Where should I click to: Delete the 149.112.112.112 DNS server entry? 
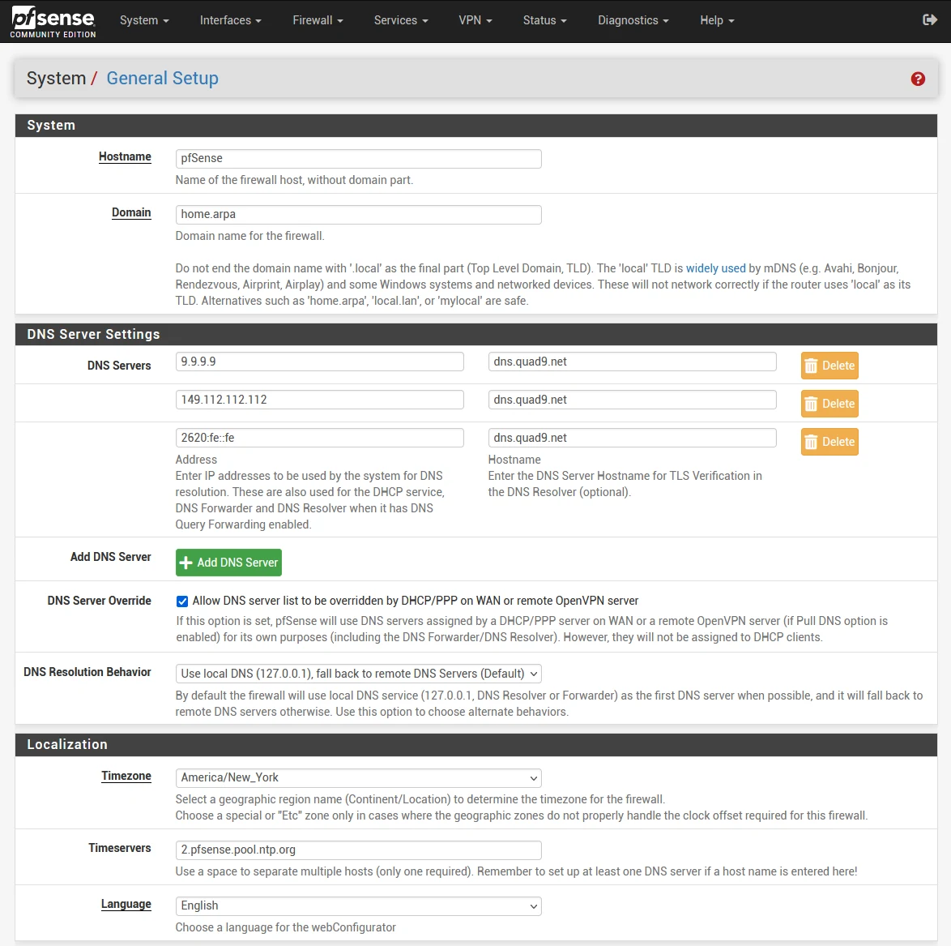point(829,404)
